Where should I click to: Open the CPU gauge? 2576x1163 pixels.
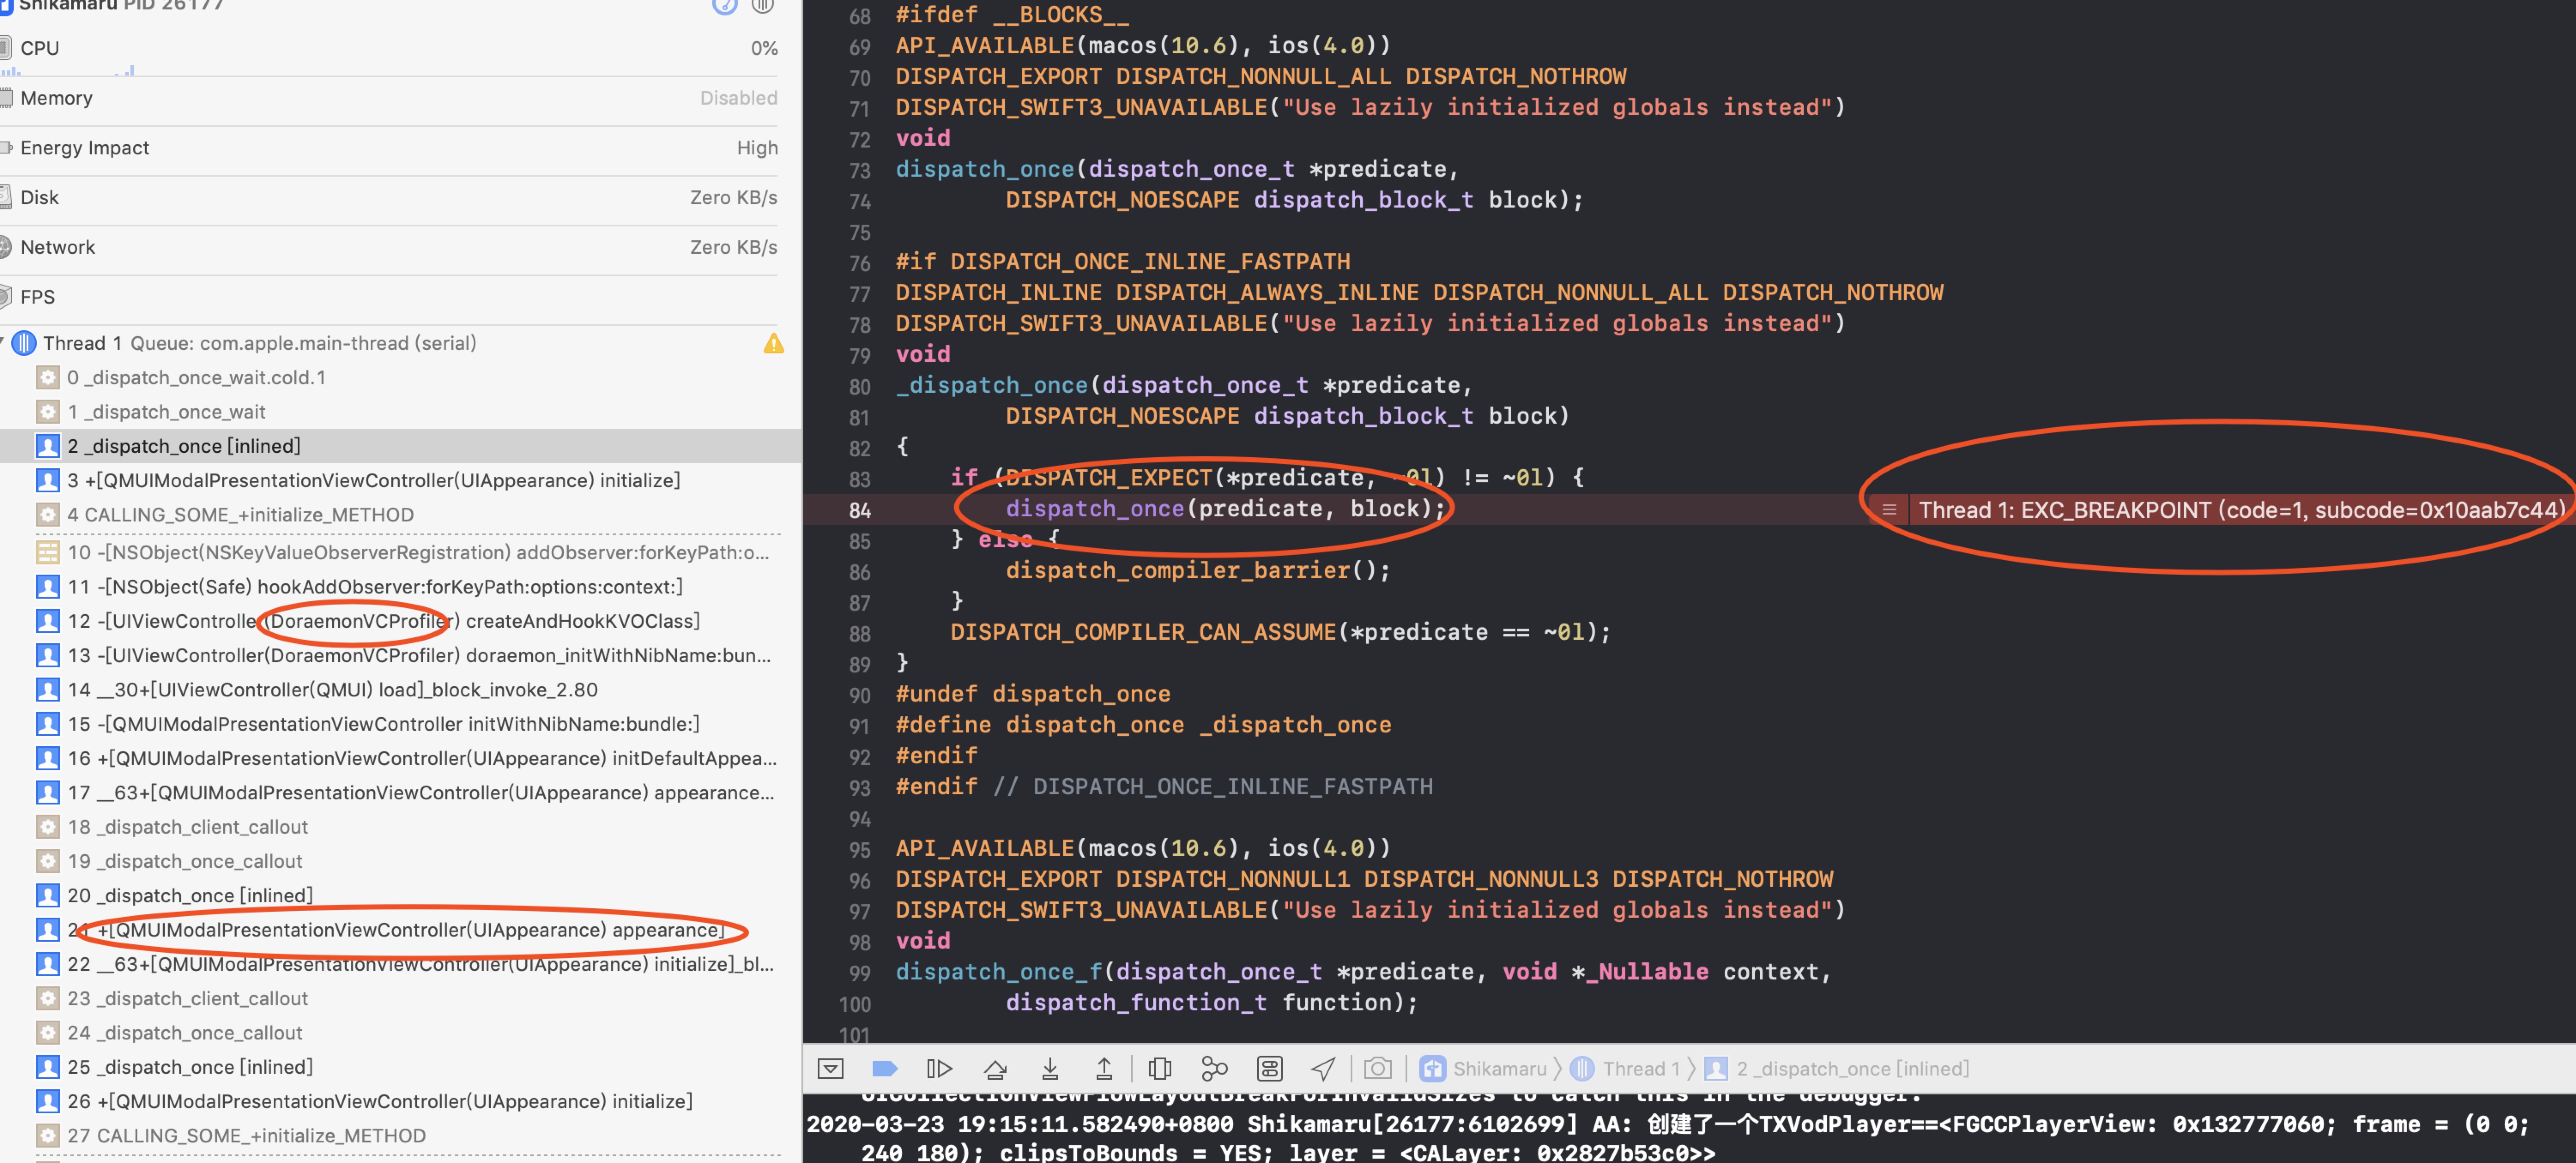(389, 49)
